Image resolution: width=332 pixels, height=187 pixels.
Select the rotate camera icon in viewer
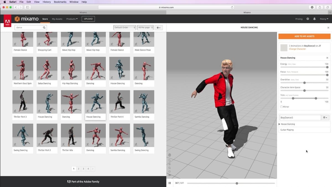point(170,160)
